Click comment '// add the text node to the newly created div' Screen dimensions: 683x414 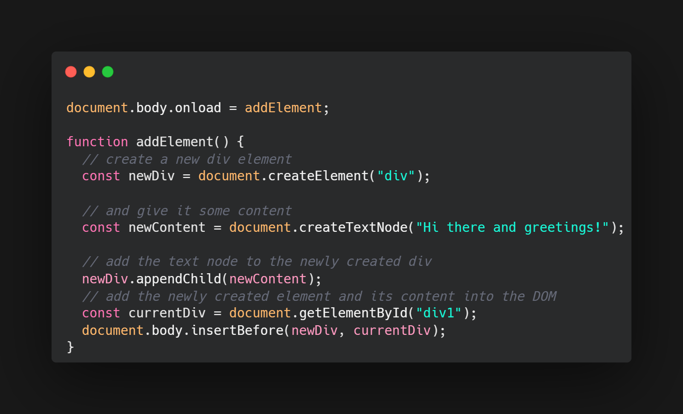[x=257, y=261]
